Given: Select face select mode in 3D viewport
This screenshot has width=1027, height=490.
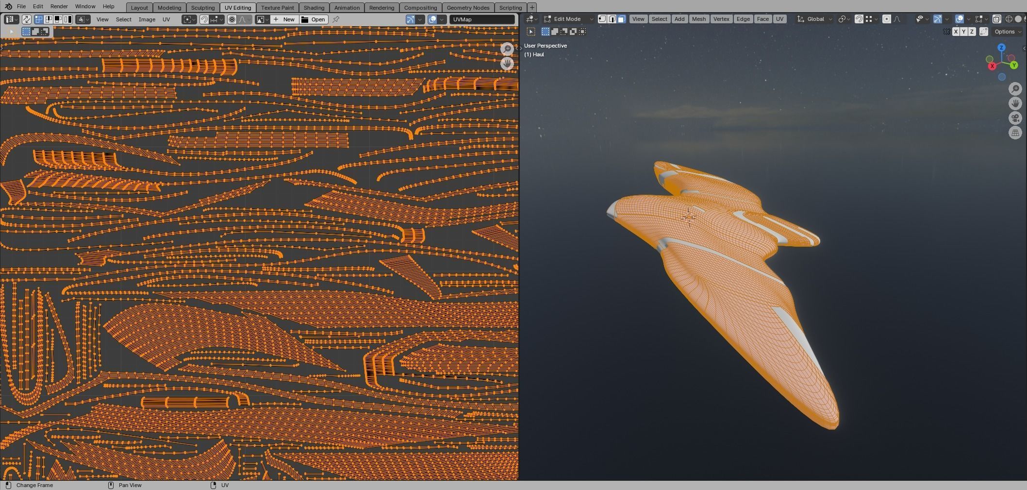Looking at the screenshot, I should point(621,19).
